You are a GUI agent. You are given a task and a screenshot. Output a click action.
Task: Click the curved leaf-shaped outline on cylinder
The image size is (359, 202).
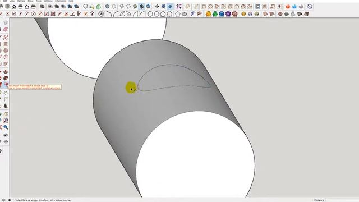173,78
